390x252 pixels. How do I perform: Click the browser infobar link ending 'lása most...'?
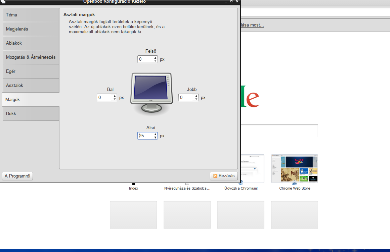click(252, 25)
